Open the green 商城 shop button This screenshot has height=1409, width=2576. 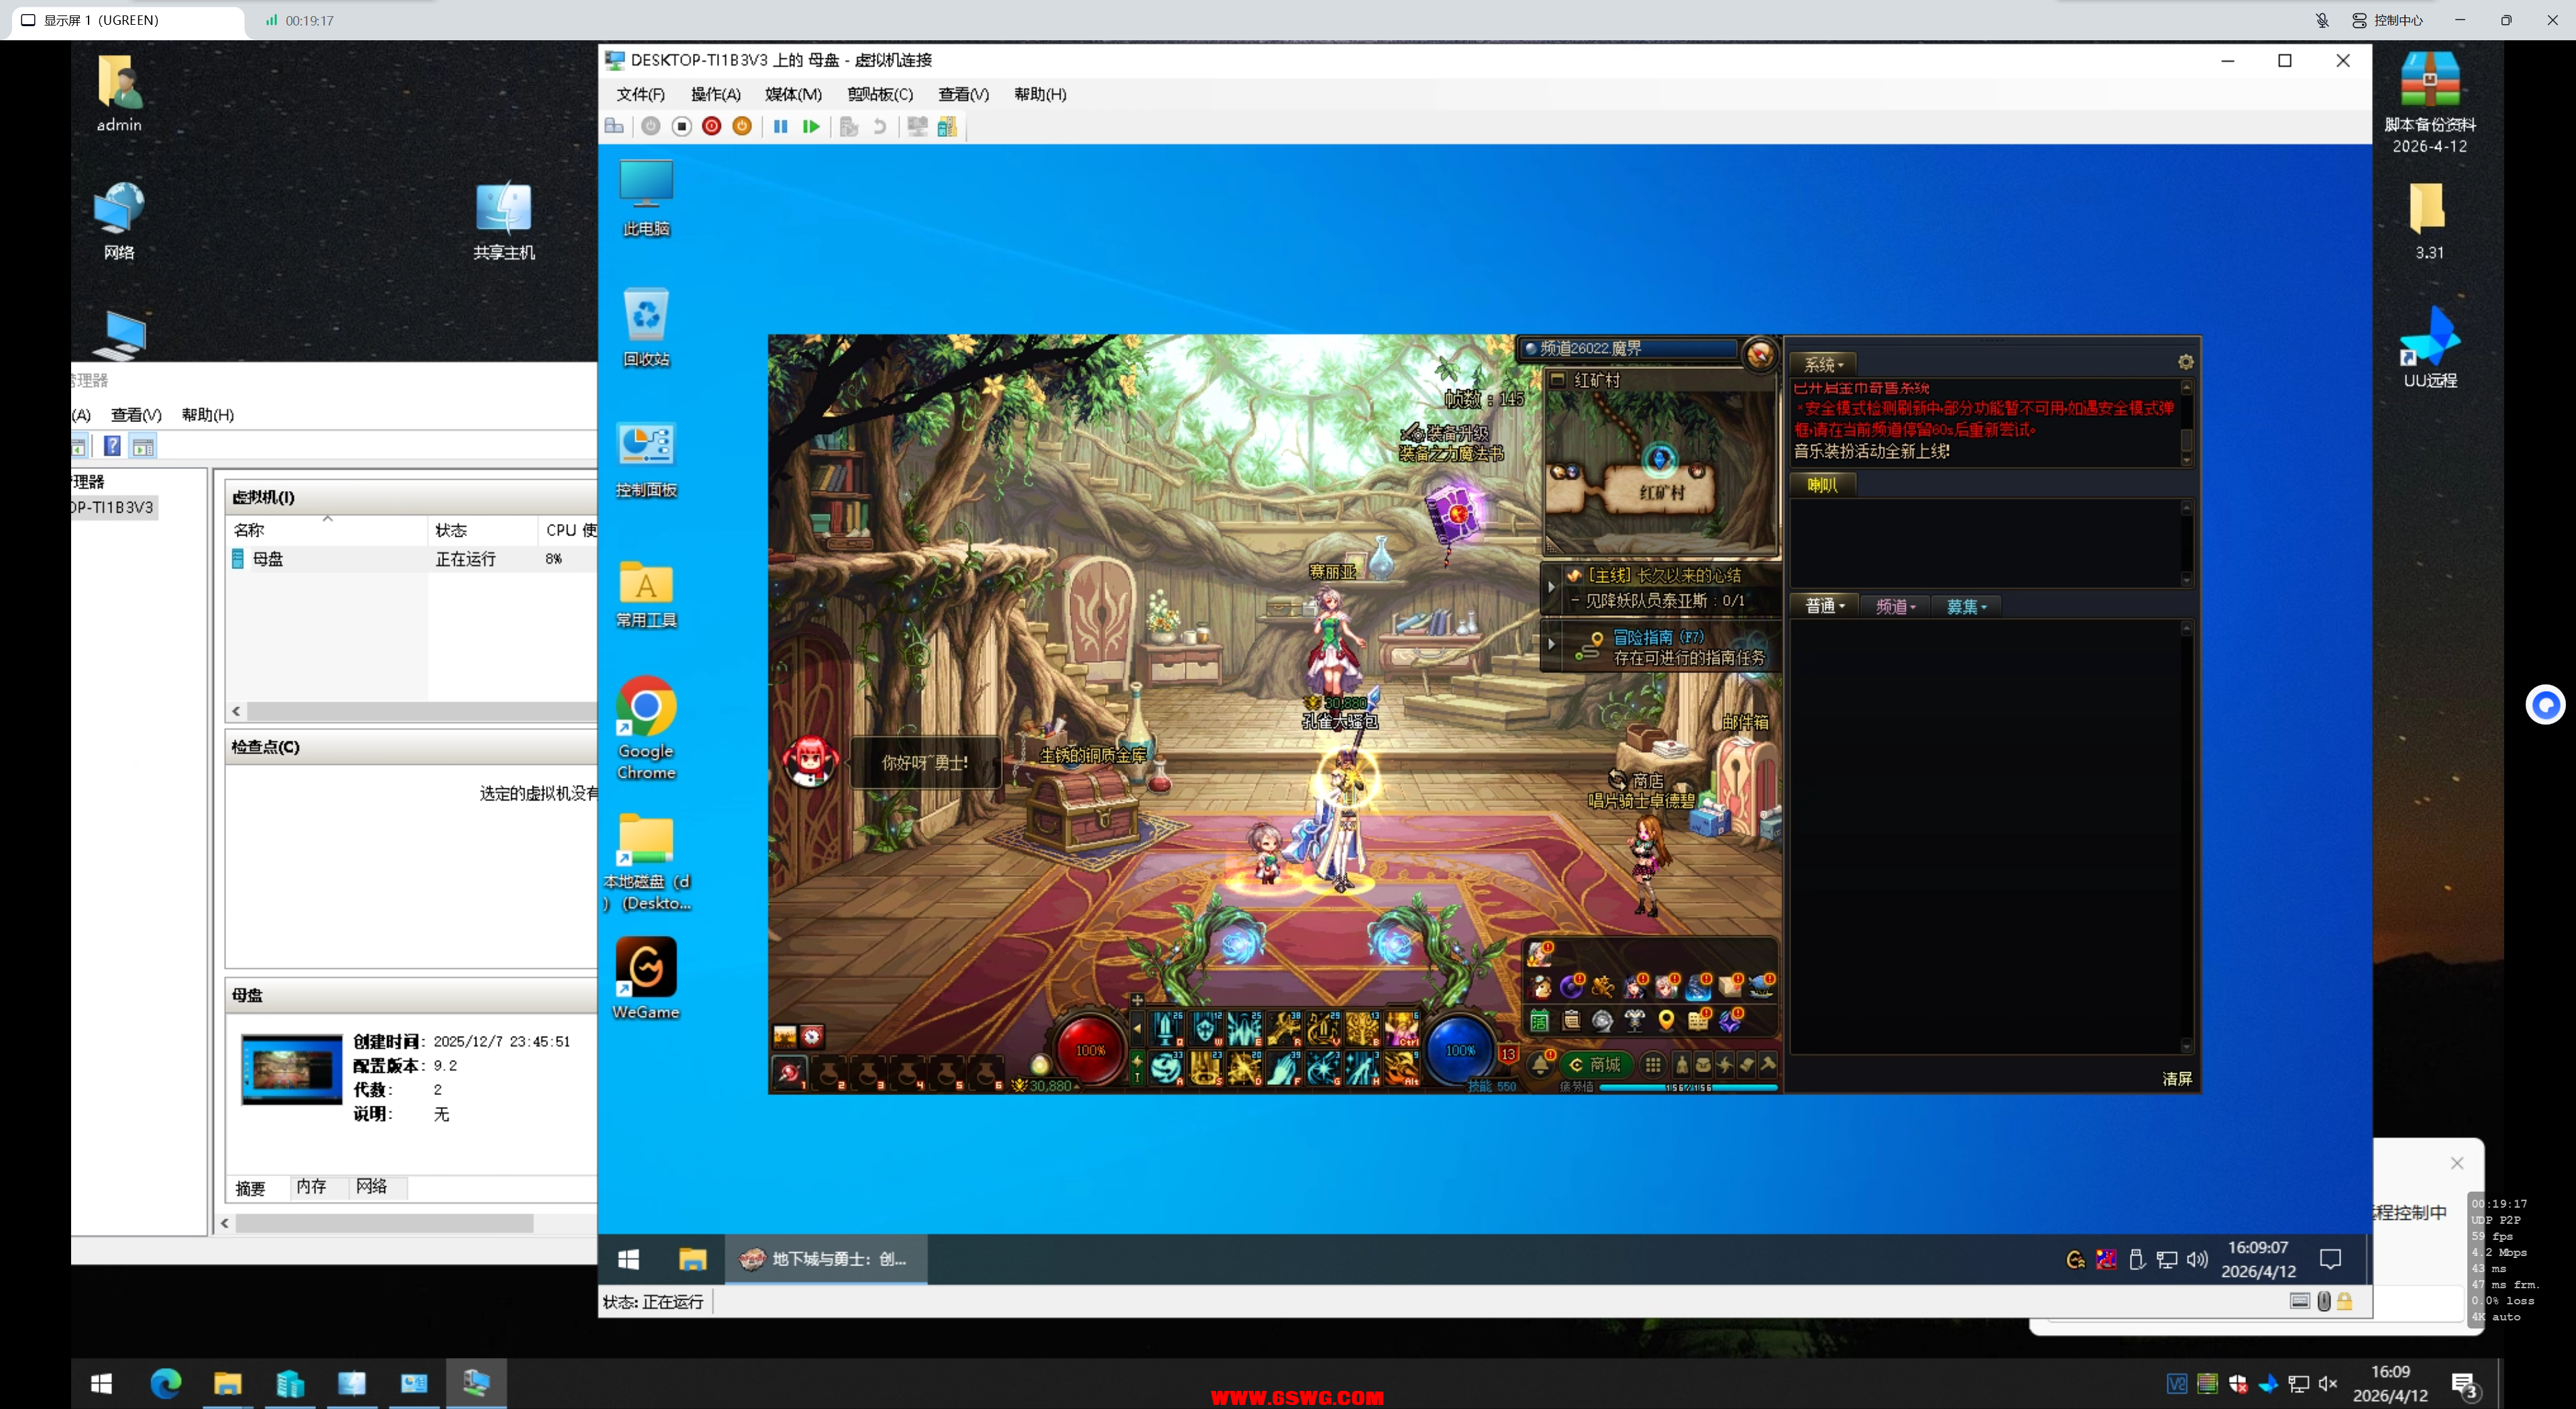click(x=1596, y=1065)
